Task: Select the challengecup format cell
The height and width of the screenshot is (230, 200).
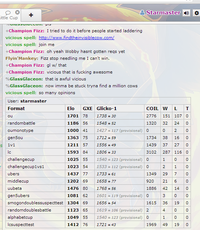Action: click(36, 159)
